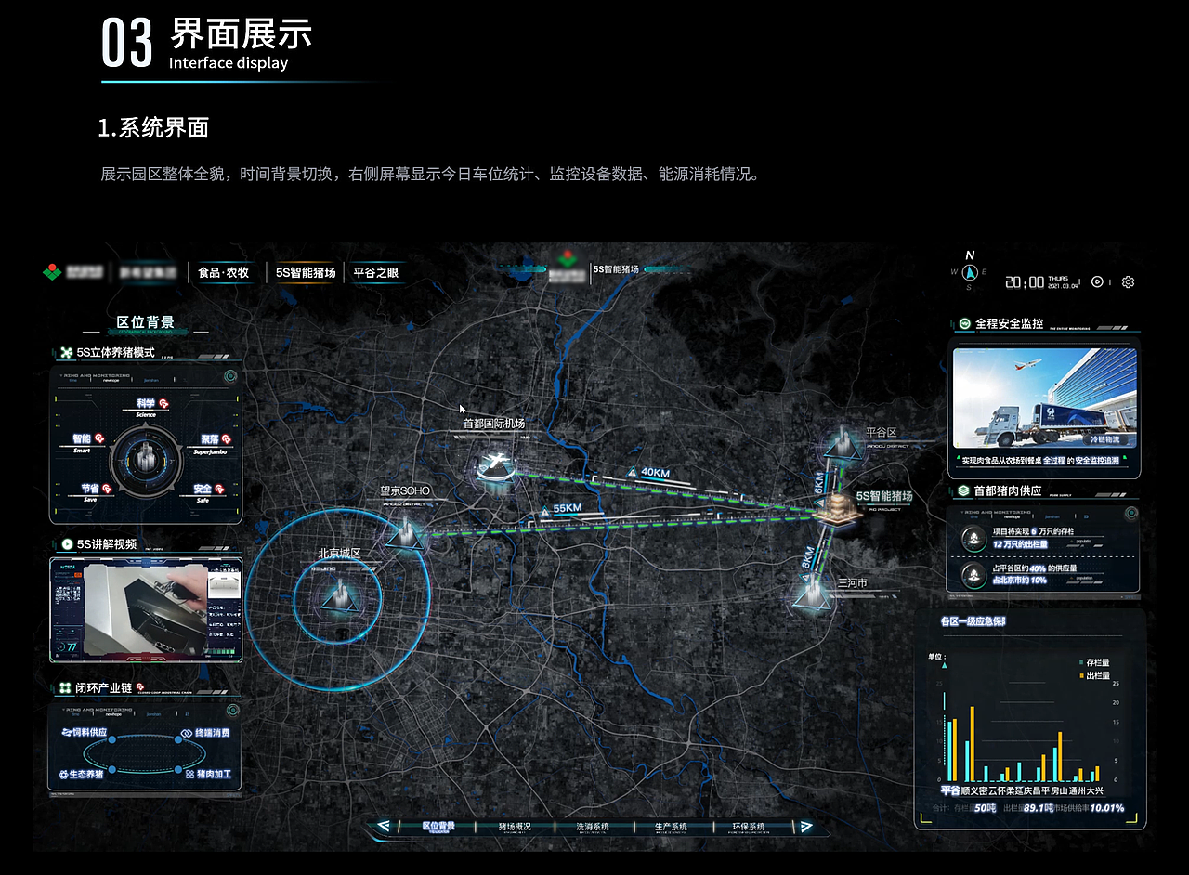Click the 首都猪肉供应 layers icon

coord(964,490)
